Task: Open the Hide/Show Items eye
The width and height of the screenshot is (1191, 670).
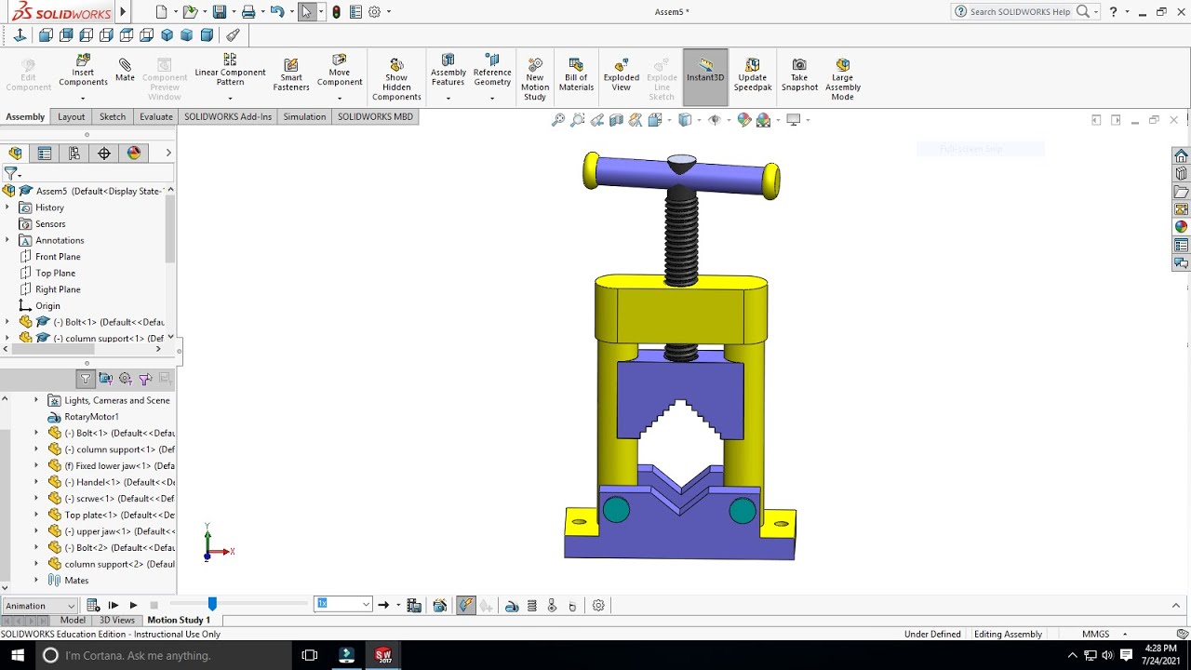Action: tap(715, 120)
